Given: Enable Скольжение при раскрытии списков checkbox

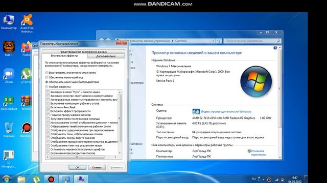Looking at the screenshot, I should (x=48, y=153).
